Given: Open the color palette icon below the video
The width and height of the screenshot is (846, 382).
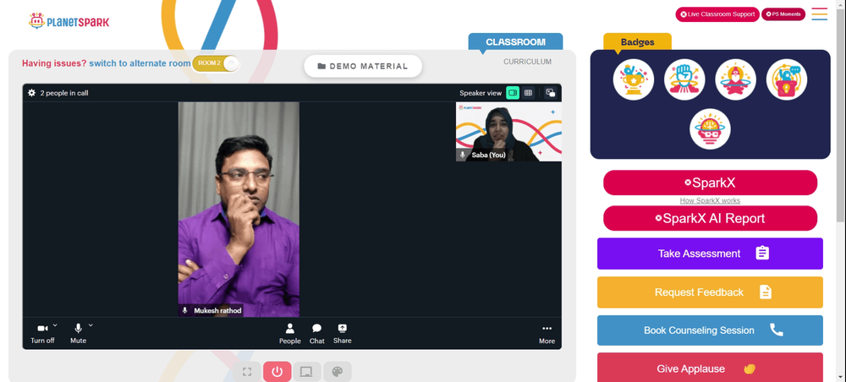Looking at the screenshot, I should [x=338, y=372].
